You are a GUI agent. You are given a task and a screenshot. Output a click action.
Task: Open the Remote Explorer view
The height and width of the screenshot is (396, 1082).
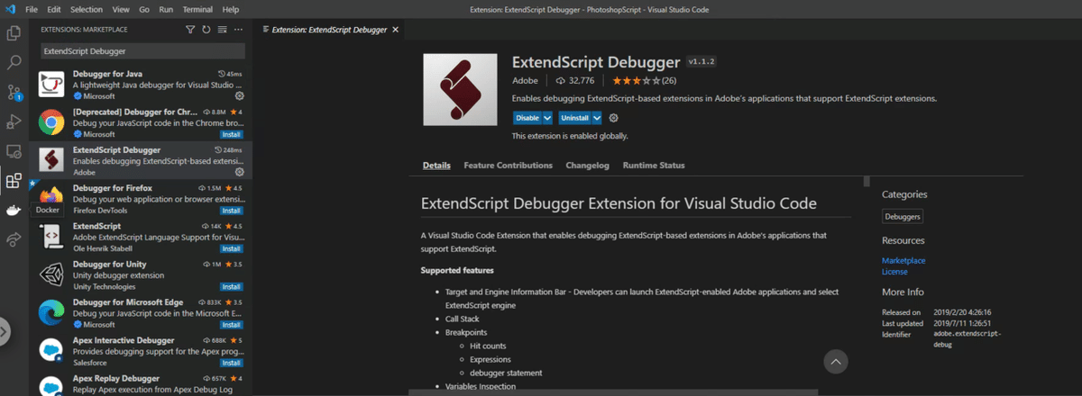click(14, 151)
